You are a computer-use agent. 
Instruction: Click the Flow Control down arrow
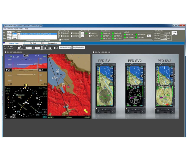pyautogui.click(x=83, y=36)
